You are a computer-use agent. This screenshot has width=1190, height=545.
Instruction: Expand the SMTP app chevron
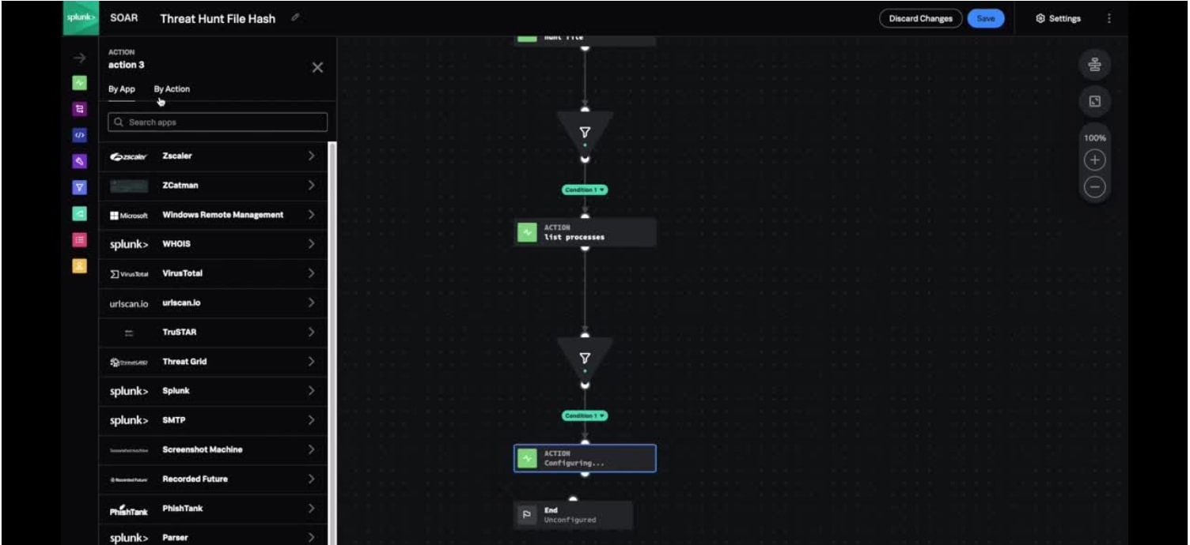[x=312, y=420]
